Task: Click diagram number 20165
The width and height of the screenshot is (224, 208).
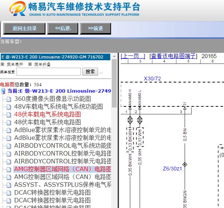Action: point(209,56)
